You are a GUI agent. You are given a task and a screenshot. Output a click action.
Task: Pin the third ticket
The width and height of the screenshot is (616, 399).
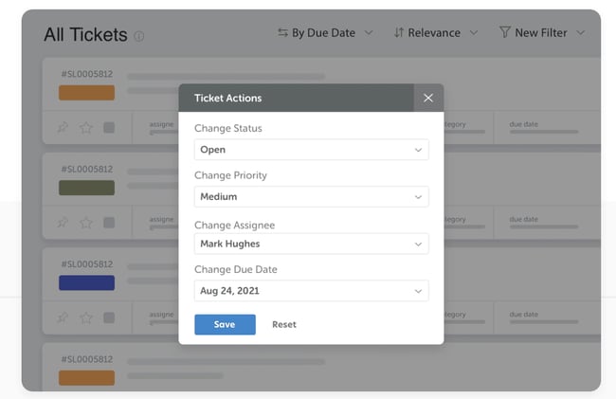click(63, 317)
